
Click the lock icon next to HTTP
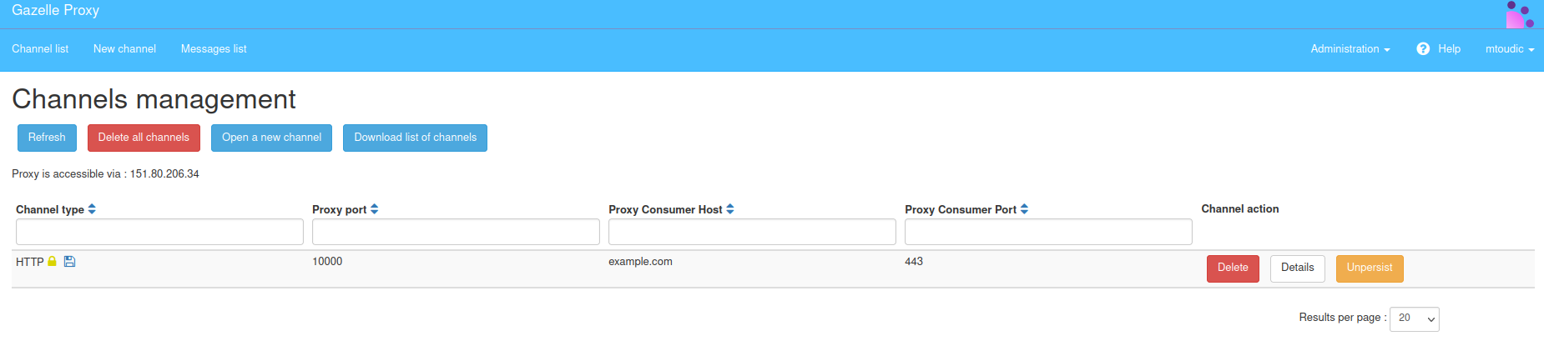pos(52,262)
